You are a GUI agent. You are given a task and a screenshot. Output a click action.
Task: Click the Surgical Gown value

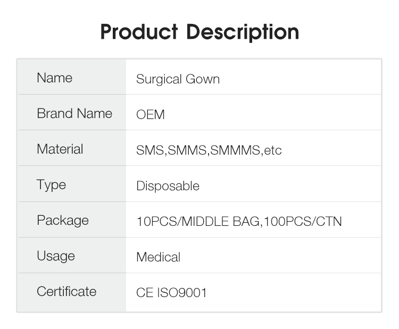pos(178,79)
